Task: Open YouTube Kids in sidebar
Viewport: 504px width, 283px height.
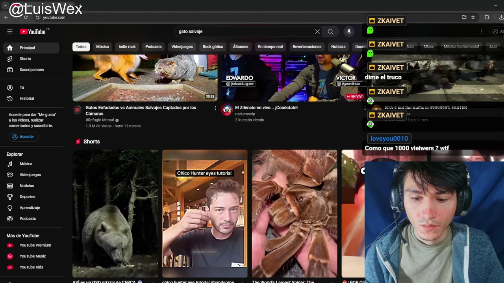Action: click(31, 267)
